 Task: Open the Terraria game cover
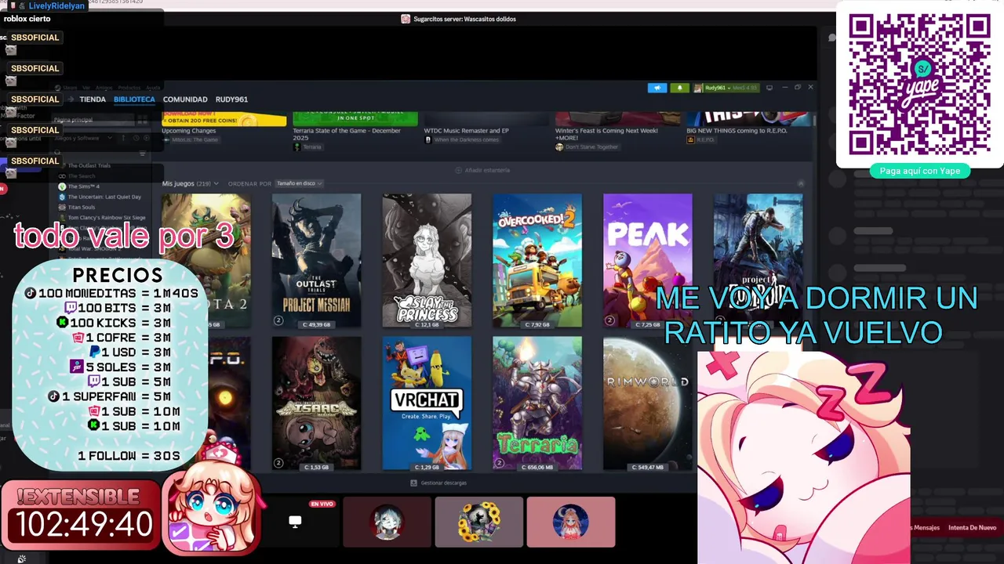(x=537, y=403)
